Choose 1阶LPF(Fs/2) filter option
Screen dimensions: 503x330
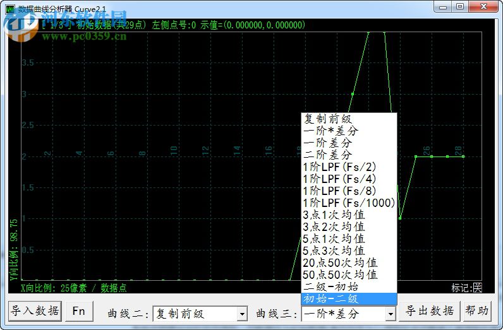(349, 167)
